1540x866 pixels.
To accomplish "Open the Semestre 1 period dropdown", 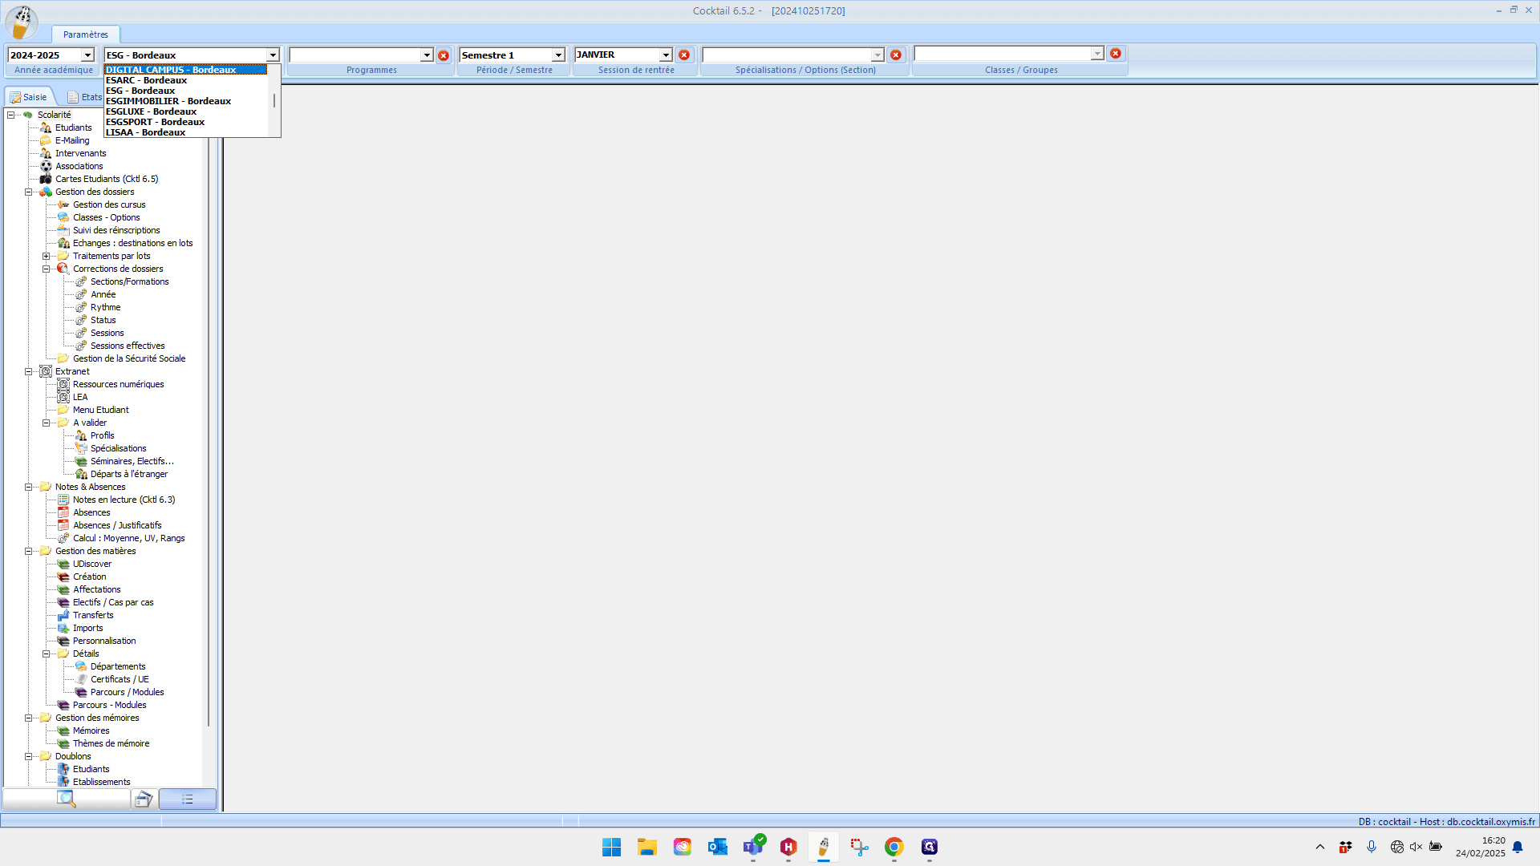I will click(558, 55).
